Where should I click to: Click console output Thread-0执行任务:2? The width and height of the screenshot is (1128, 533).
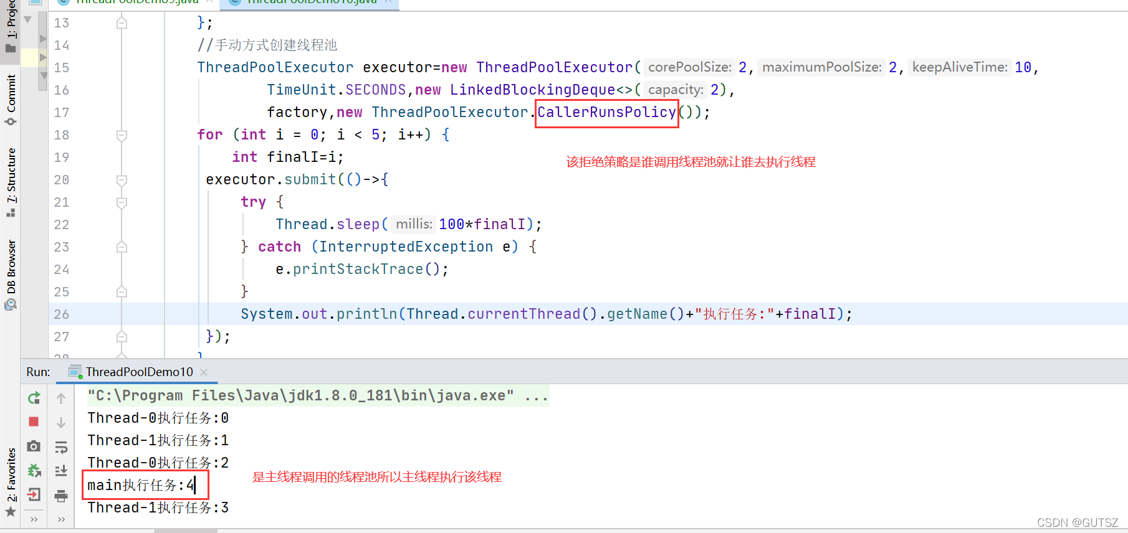(x=158, y=463)
